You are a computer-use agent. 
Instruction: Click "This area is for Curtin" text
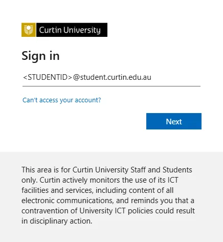pos(57,170)
